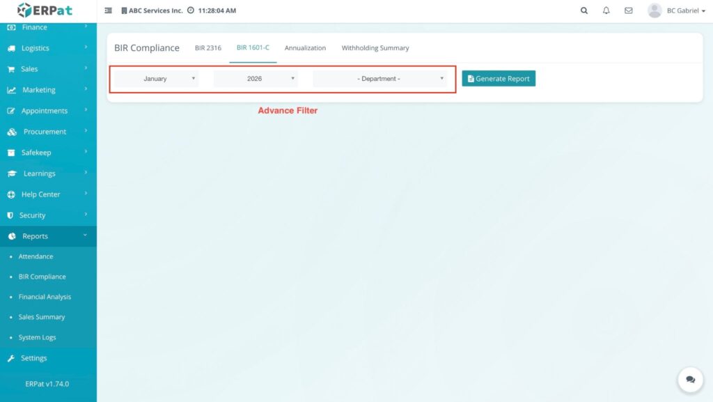Screen dimensions: 713x402
Task: Toggle the sidebar hamburger menu icon
Action: (108, 11)
